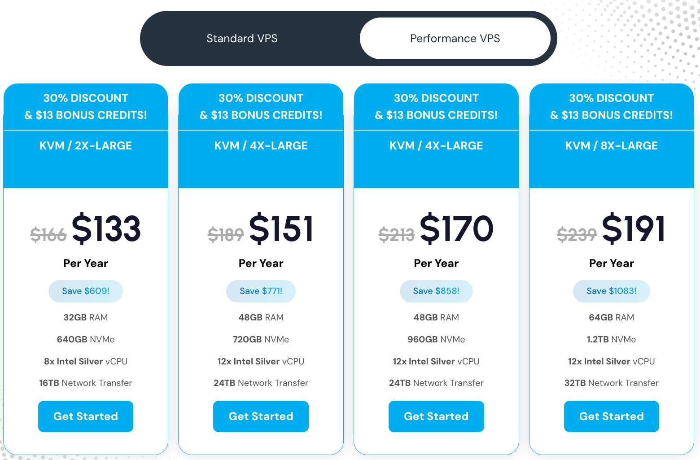Select the Performance VPS tab
700x460 pixels.
pos(455,39)
